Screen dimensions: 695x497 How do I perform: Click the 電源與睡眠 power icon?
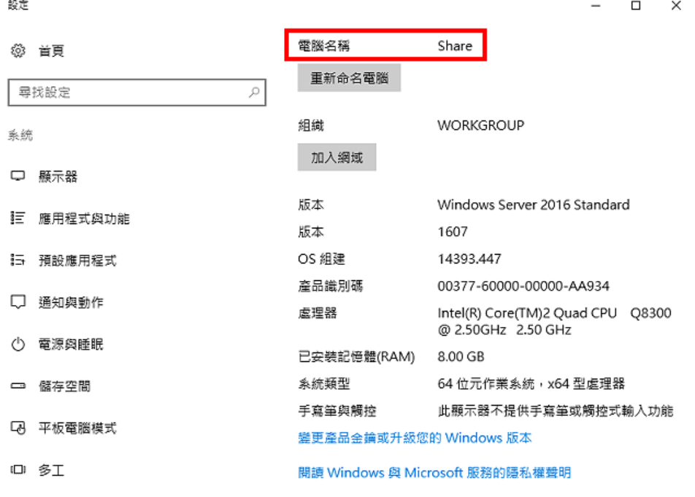pyautogui.click(x=18, y=344)
